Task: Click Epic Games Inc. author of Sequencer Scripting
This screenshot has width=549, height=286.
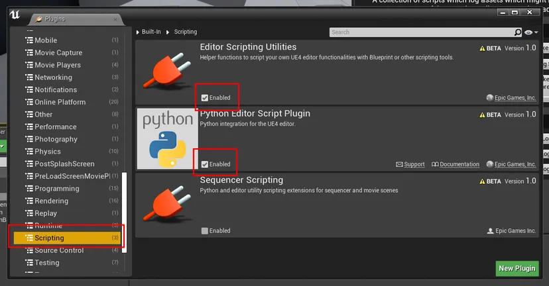Action: coord(515,231)
